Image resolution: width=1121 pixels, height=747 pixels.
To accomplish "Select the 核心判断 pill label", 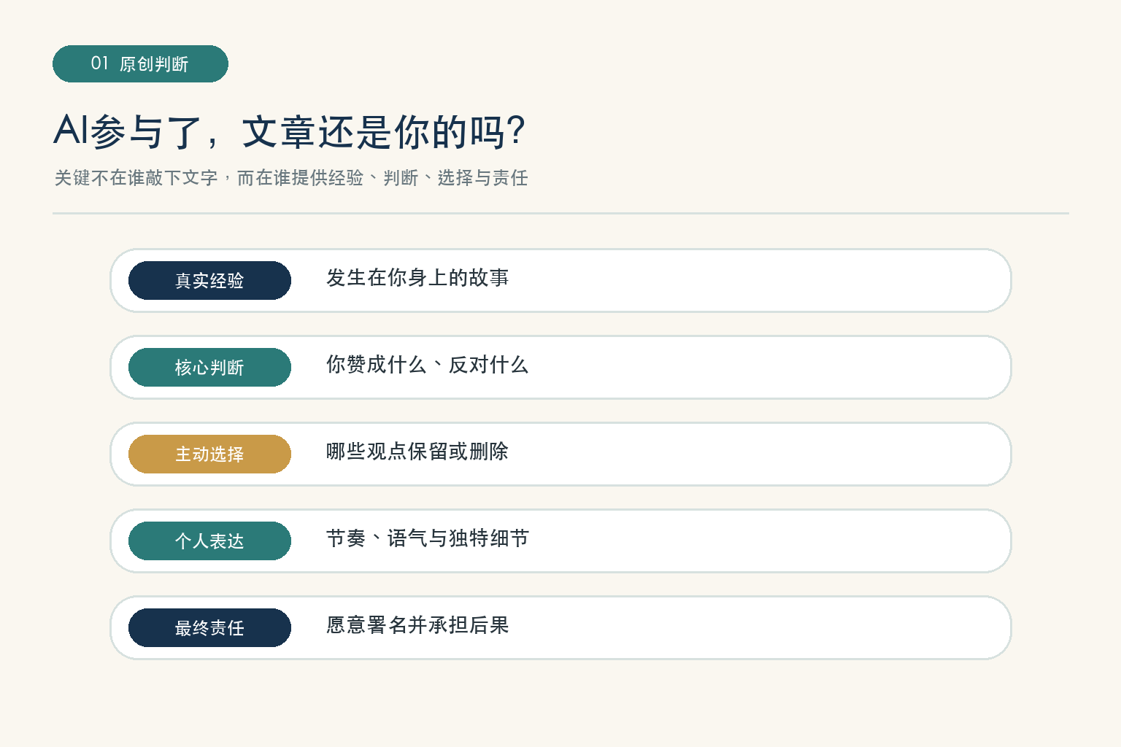I will pos(209,368).
